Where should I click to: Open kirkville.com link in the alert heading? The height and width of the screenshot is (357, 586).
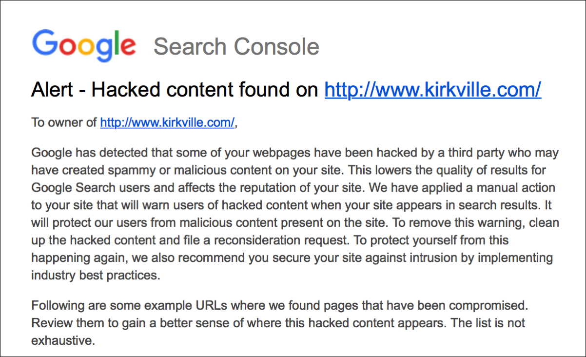click(432, 90)
